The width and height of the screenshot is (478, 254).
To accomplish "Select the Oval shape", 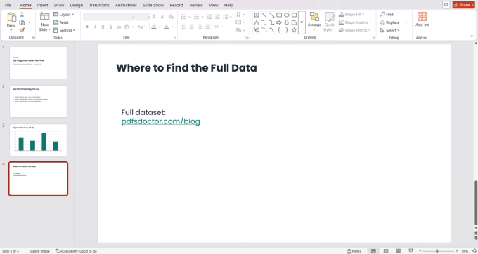I will pyautogui.click(x=287, y=15).
